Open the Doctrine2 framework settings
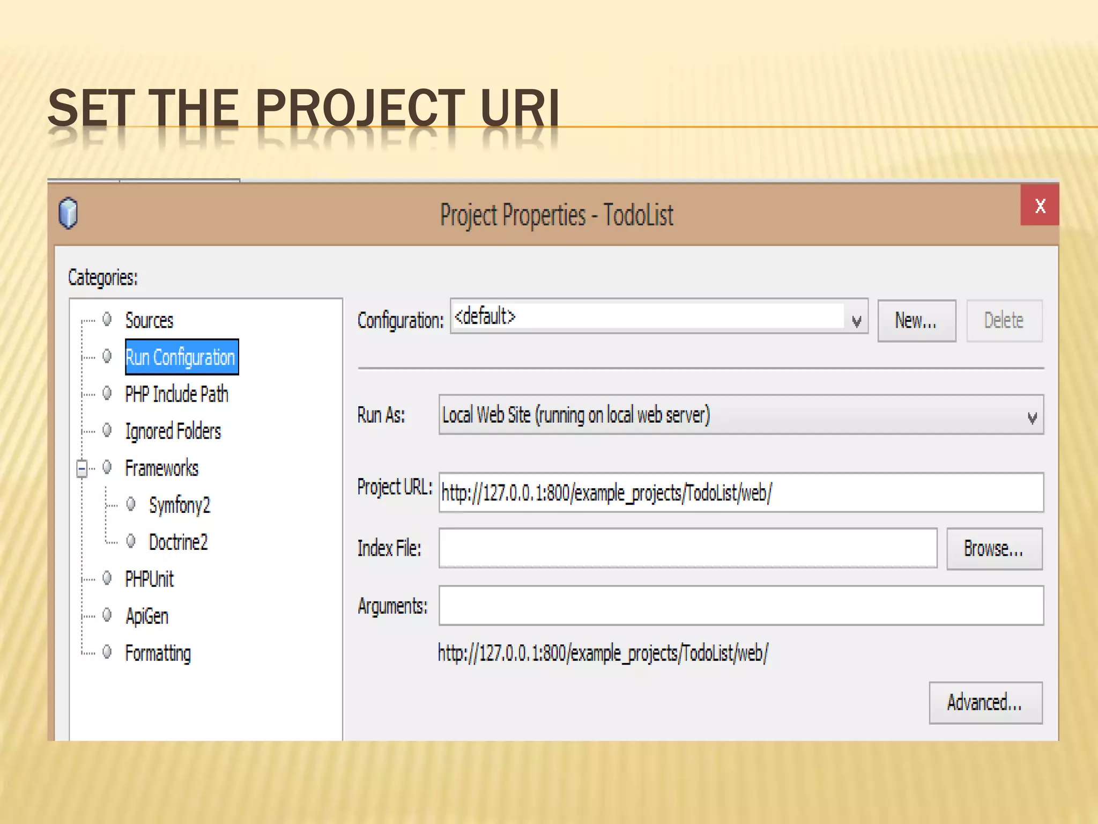Screen dimensions: 1098x824 tap(178, 542)
